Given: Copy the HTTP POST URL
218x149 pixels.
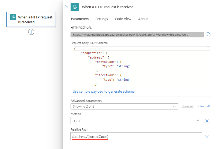Looking at the screenshot, I should [x=209, y=34].
